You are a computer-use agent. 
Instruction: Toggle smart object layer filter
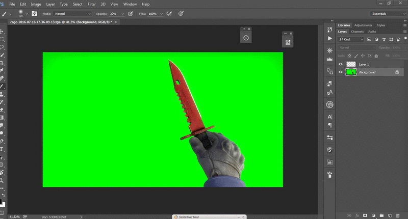398,39
